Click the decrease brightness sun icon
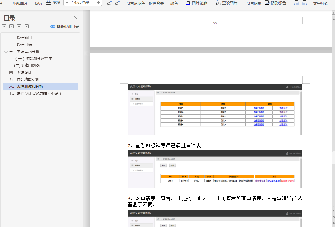The width and height of the screenshot is (335, 227). pyautogui.click(x=117, y=3)
